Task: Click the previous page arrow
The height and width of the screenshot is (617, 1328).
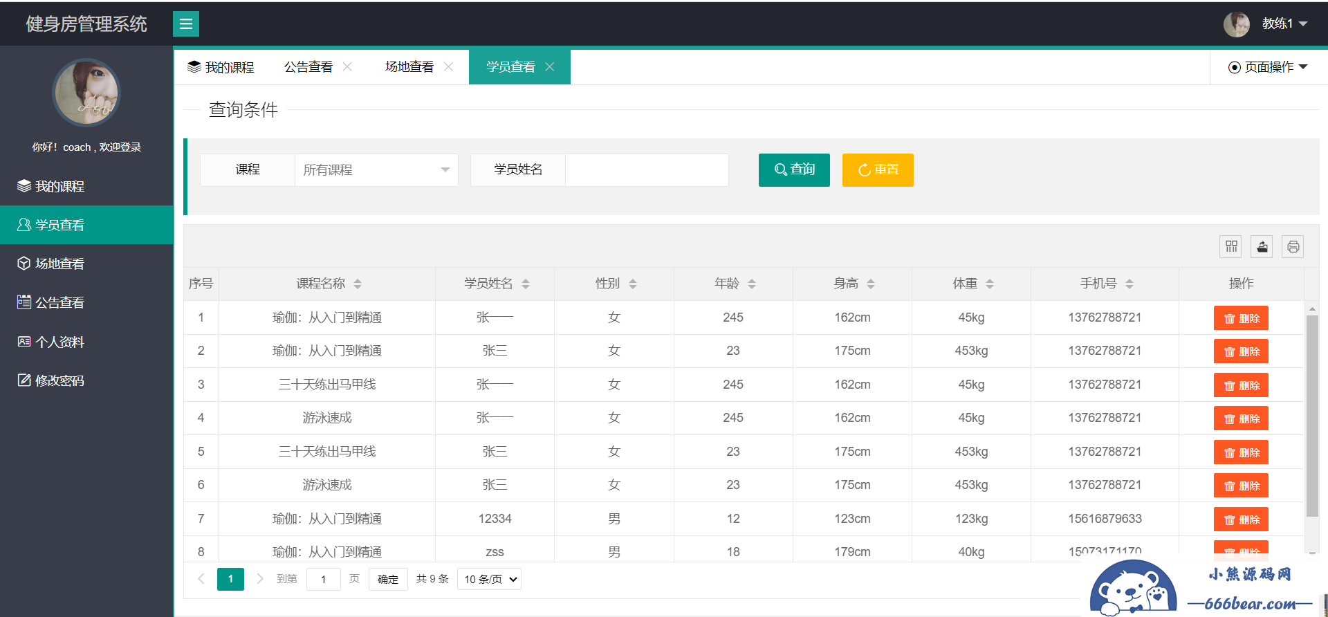Action: (201, 579)
